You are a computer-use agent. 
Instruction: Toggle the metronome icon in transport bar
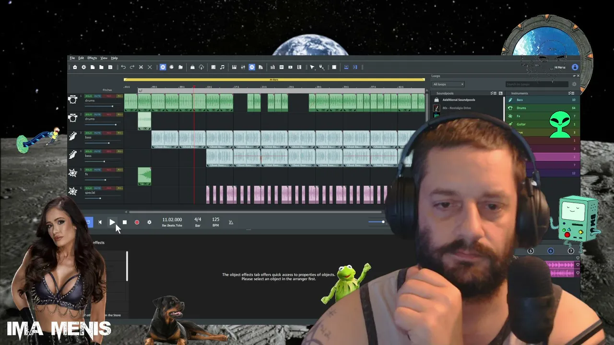[231, 222]
